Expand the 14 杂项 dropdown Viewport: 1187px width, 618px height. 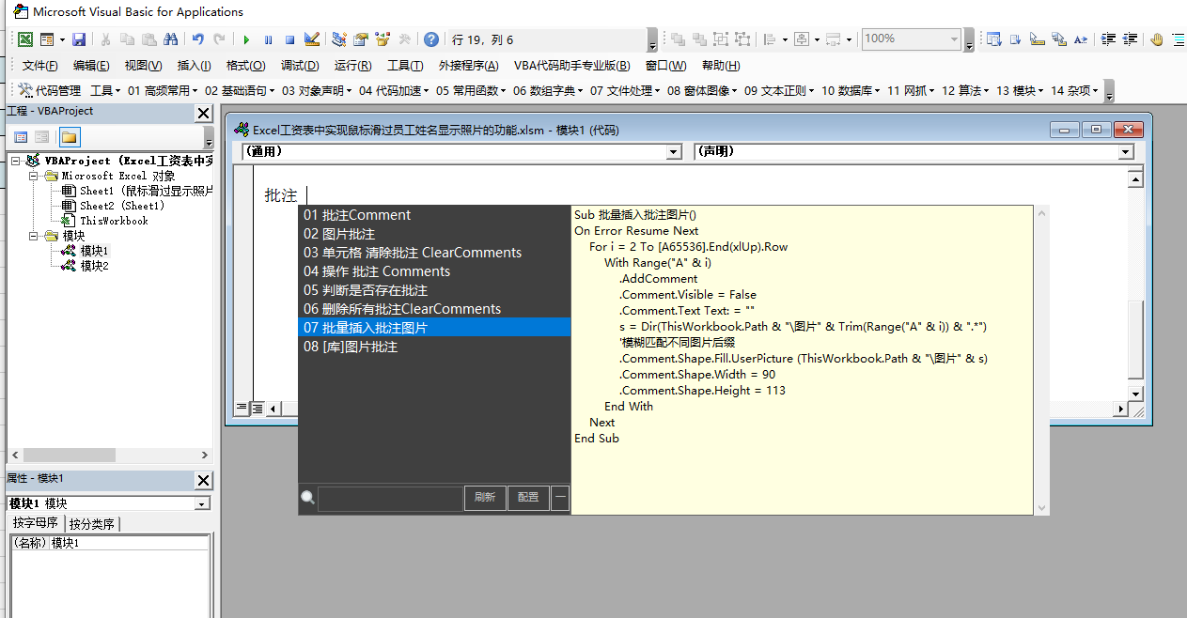point(1075,90)
